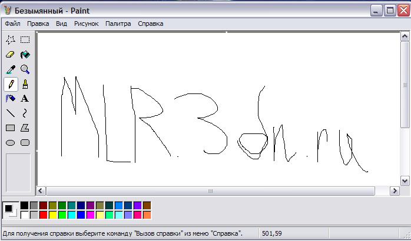
Task: Pick the dark gray color swatch
Action: (x=34, y=205)
